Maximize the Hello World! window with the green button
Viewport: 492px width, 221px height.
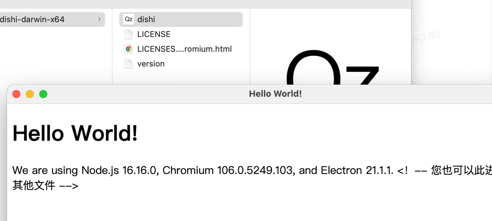pos(43,94)
